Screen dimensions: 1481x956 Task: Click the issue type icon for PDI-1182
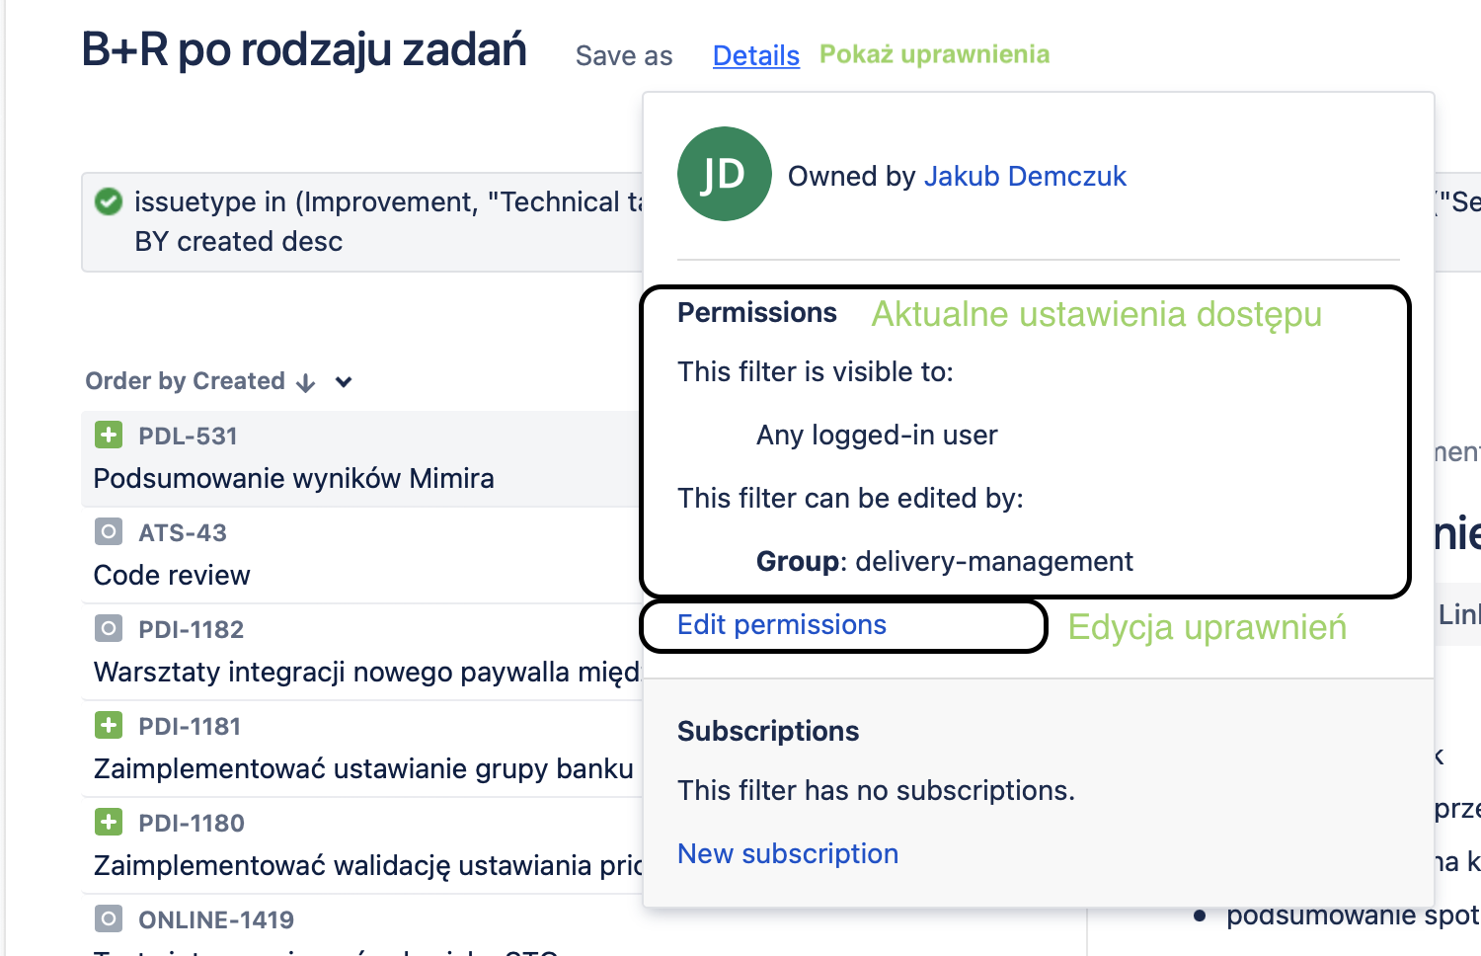(108, 628)
